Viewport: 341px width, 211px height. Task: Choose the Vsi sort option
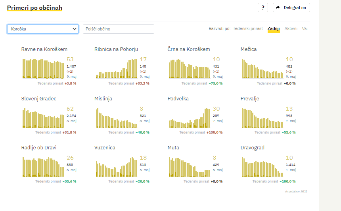tap(305, 28)
